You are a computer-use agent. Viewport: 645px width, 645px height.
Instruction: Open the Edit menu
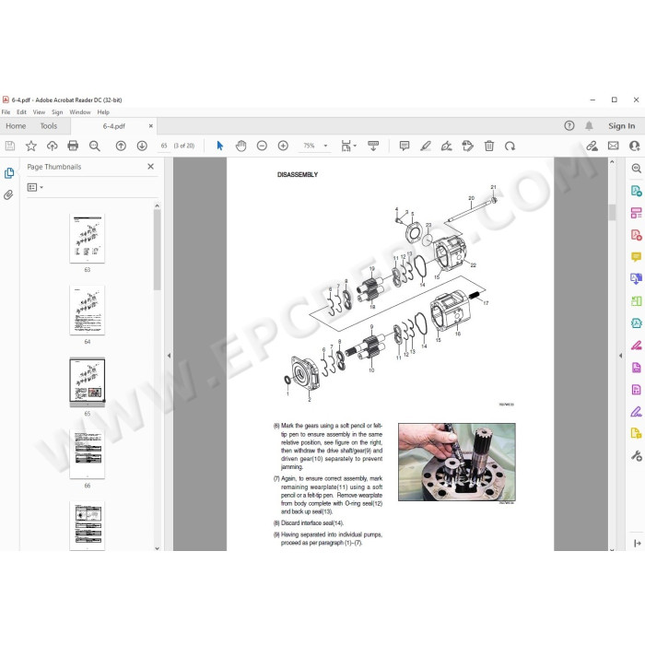pyautogui.click(x=21, y=111)
